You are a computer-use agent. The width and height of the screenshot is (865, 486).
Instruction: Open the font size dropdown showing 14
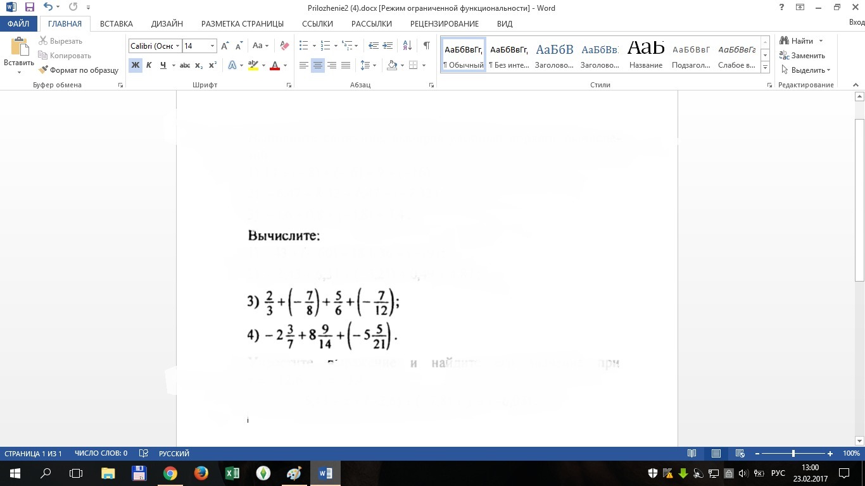tap(212, 46)
